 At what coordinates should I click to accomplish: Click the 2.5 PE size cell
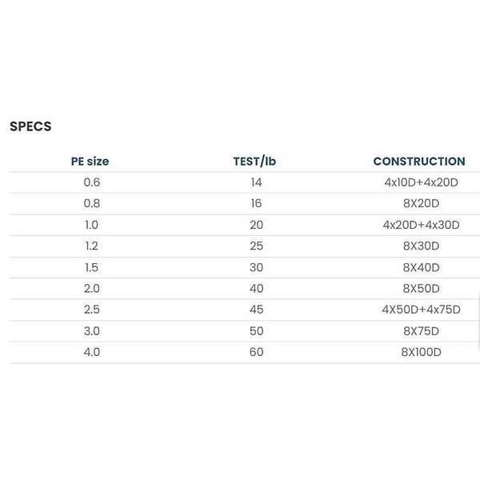(x=92, y=310)
